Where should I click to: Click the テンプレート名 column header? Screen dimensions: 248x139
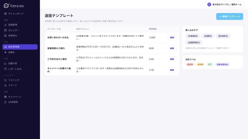(54, 29)
